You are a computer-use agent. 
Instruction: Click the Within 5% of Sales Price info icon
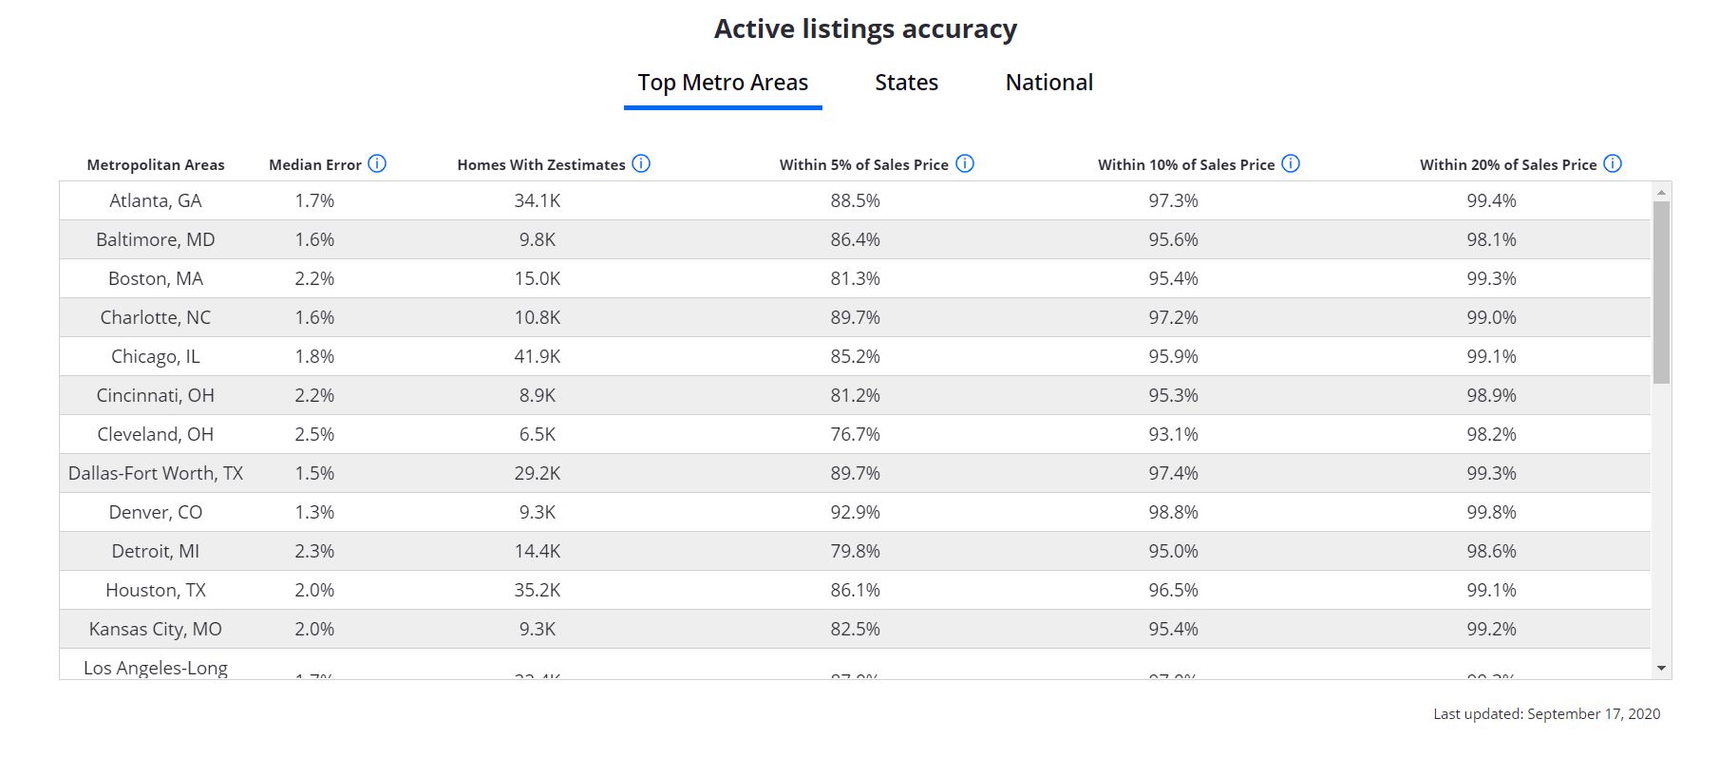[x=965, y=163]
